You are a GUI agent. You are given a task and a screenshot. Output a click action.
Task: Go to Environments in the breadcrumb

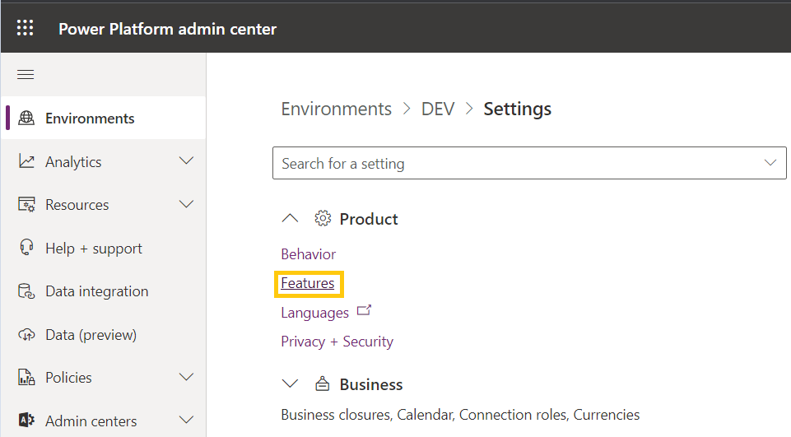click(x=336, y=109)
